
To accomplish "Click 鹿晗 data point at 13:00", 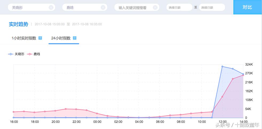I will (x=233, y=79).
